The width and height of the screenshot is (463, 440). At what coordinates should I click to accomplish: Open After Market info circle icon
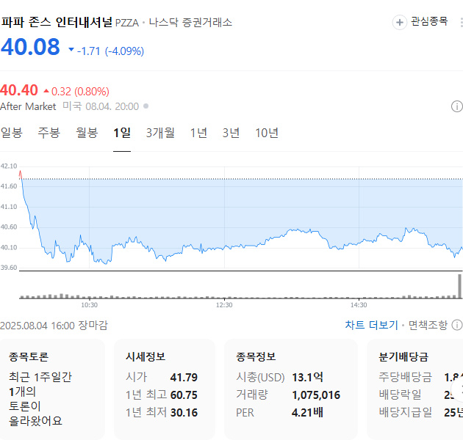[457, 106]
